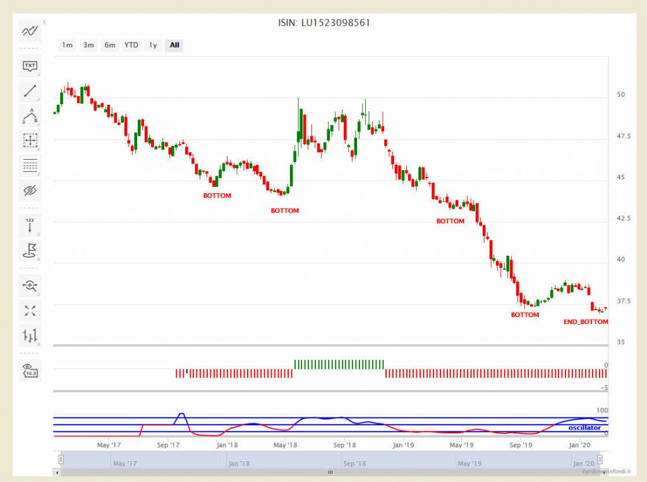Select the indicators chart icon
The image size is (647, 482).
click(x=30, y=31)
